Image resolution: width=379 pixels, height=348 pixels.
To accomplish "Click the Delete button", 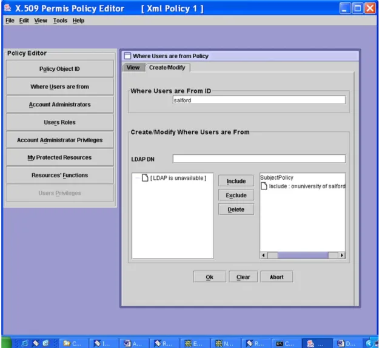I will point(236,209).
